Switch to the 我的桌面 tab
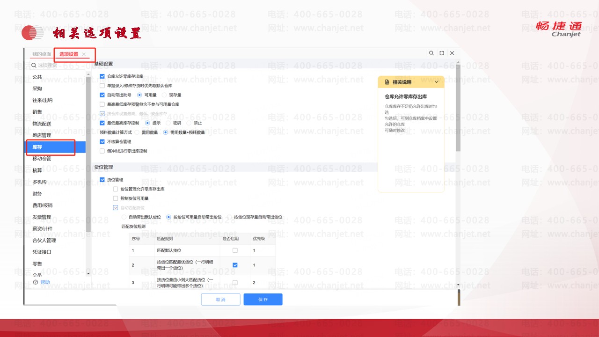Screen dimensions: 599x337 point(42,54)
